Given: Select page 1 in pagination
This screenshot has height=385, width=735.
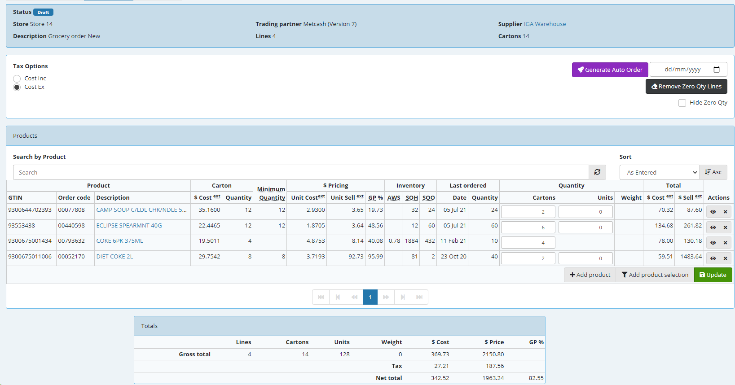Looking at the screenshot, I should tap(370, 297).
